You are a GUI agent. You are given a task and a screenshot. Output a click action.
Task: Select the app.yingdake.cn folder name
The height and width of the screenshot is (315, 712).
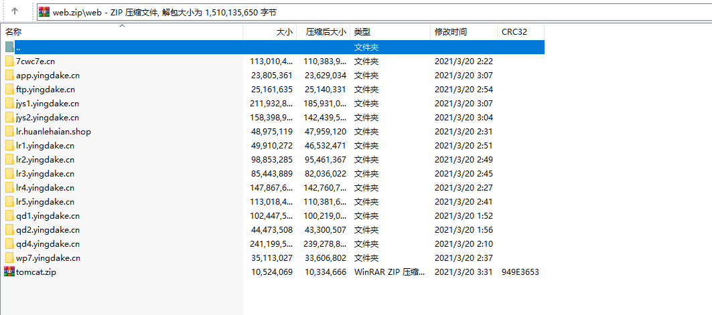[48, 75]
